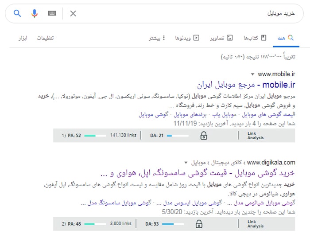
Task: Open the موبایل یاب sitelink
Action: pos(225,114)
